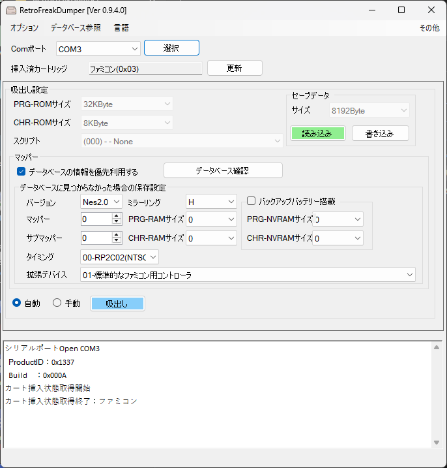Uncheck データベースの情報を優先利用する checkbox
447x468 pixels.
[21, 171]
